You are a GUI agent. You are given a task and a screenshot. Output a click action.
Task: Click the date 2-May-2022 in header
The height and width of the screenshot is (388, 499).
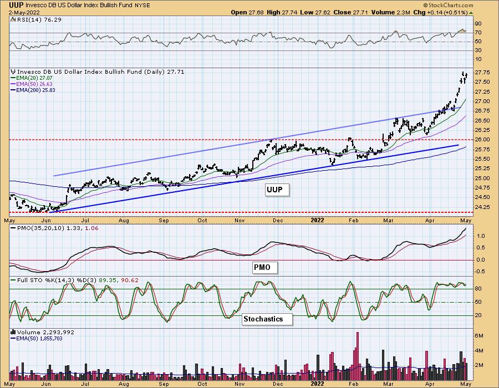[x=23, y=12]
